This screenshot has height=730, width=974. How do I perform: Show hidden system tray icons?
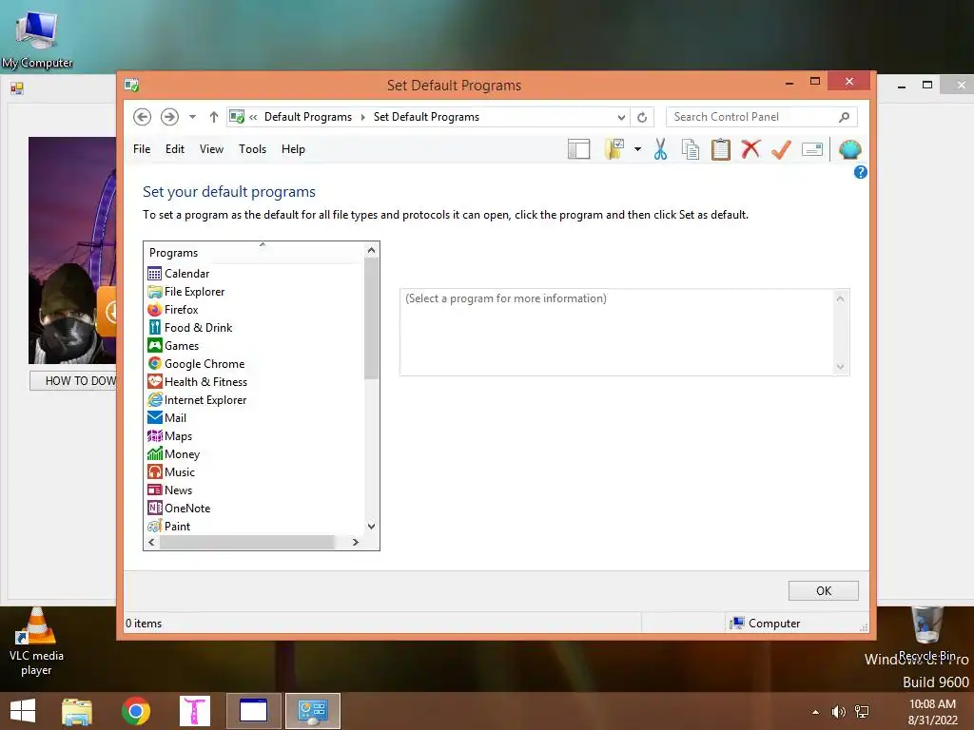815,712
